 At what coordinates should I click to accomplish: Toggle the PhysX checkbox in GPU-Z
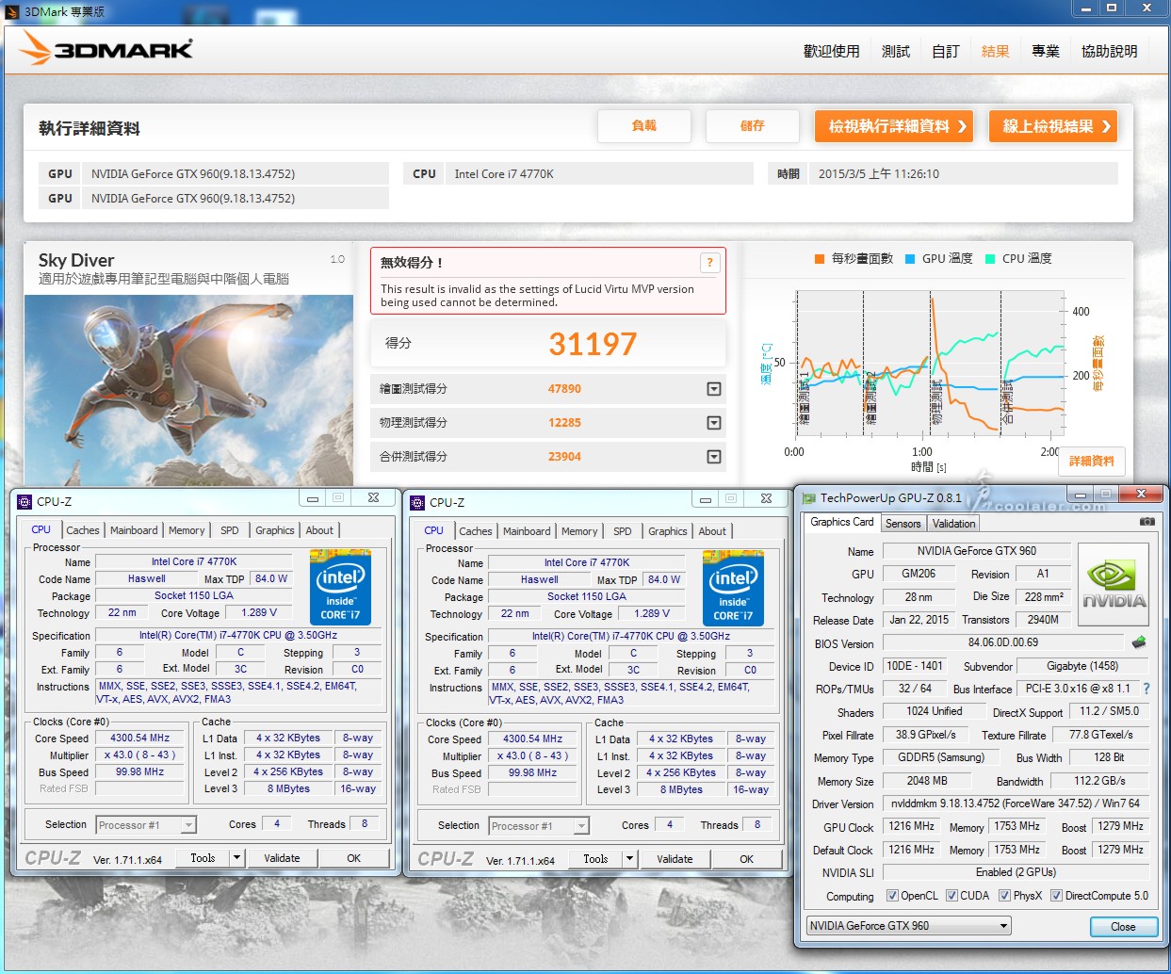tap(1004, 896)
